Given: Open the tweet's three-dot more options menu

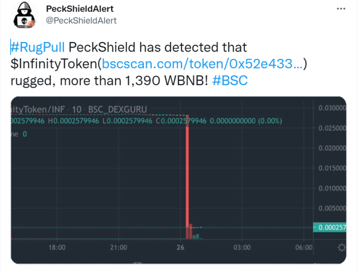Looking at the screenshot, I should [x=341, y=9].
